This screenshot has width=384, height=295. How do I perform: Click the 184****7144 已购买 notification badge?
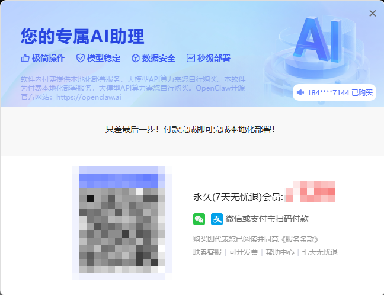(x=335, y=92)
